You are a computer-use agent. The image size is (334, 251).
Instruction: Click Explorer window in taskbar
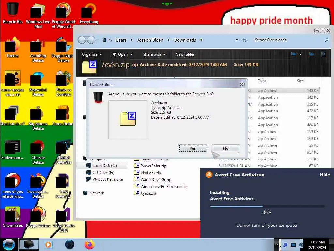tap(29, 244)
